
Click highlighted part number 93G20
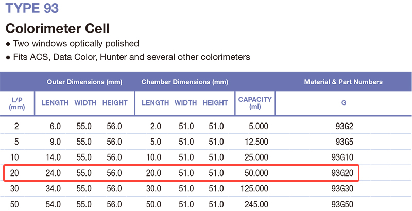click(342, 173)
